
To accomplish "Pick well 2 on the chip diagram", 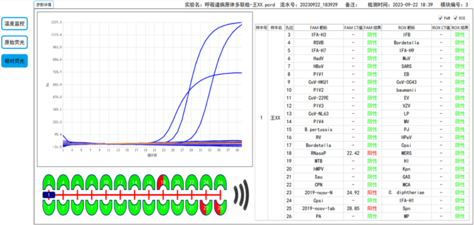I will [x=49, y=182].
